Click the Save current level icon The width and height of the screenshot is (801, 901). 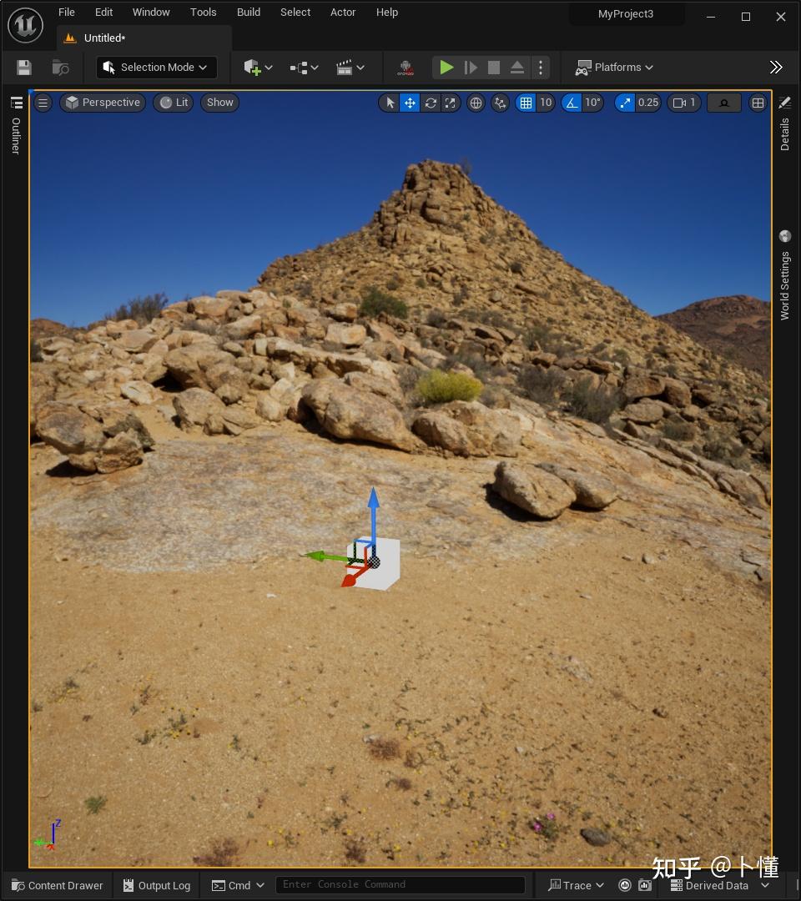tap(23, 68)
